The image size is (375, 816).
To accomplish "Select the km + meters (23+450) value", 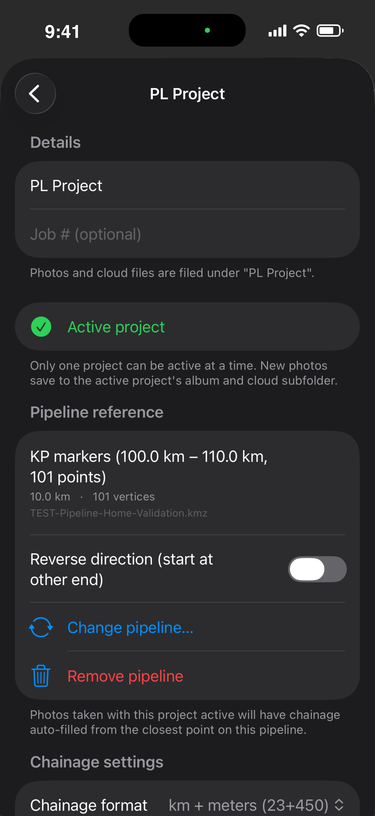I will coord(248,805).
